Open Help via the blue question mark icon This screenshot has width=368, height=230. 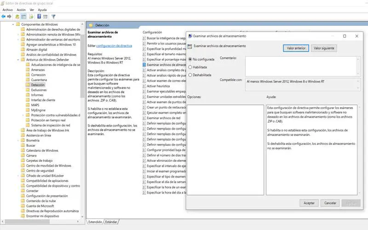pyautogui.click(x=39, y=17)
